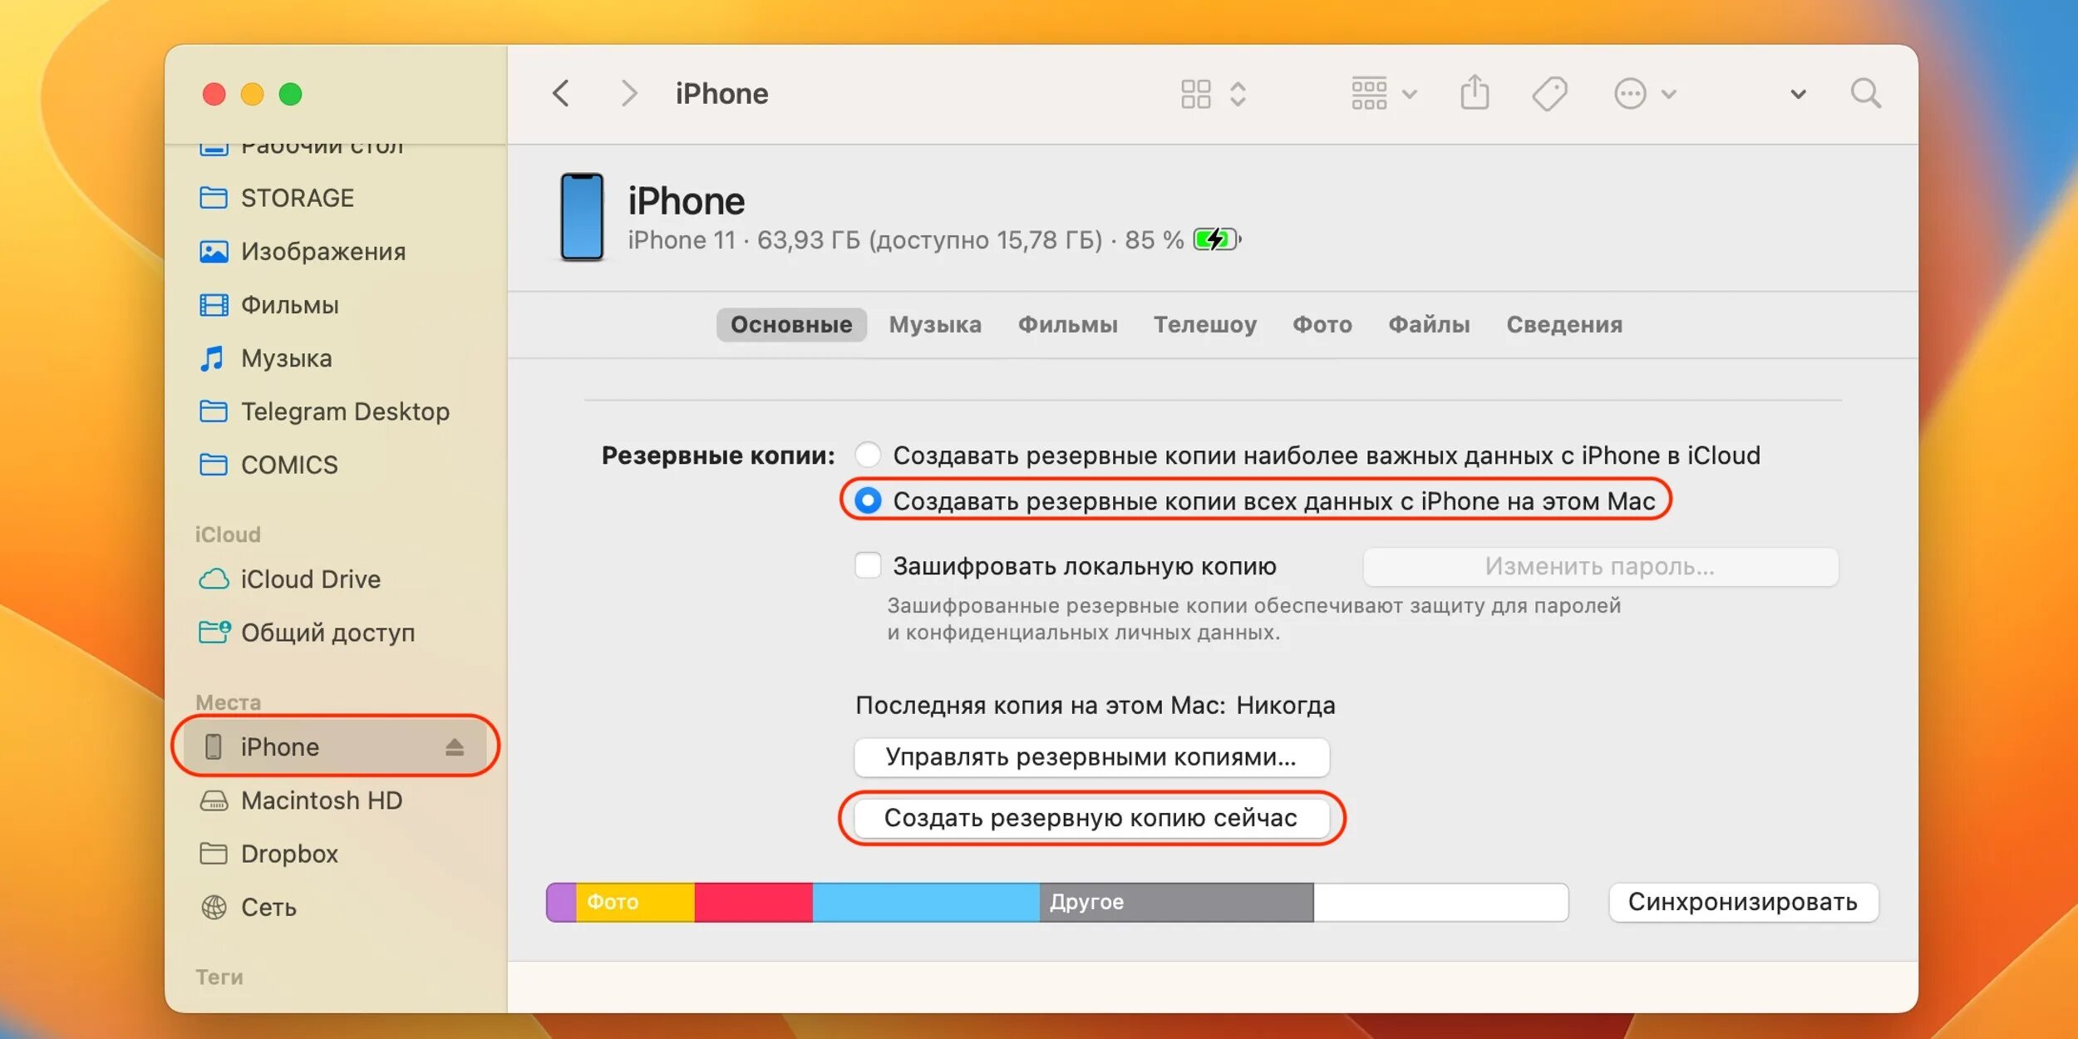2078x1039 pixels.
Task: Enable 'Зашифровать локальную копию' checkbox
Action: pyautogui.click(x=868, y=566)
